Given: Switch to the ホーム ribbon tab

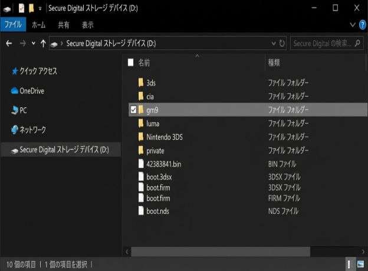Looking at the screenshot, I should (x=39, y=25).
